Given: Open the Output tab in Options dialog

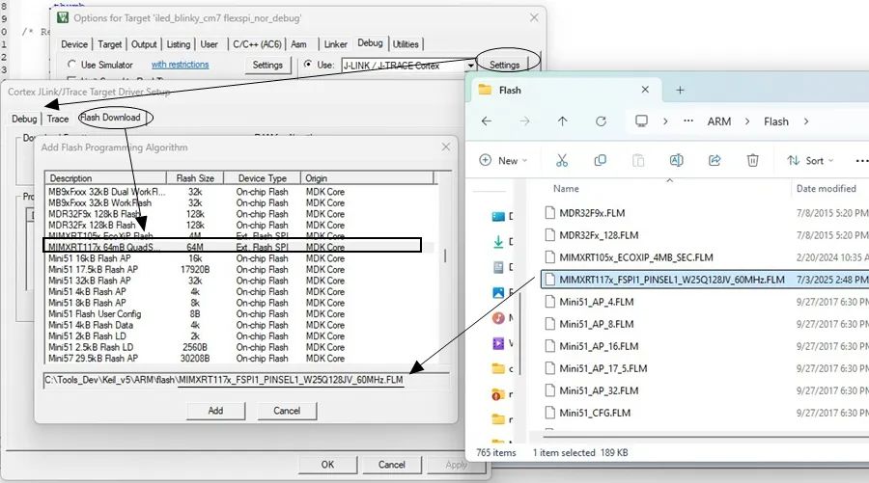Looking at the screenshot, I should pos(144,44).
